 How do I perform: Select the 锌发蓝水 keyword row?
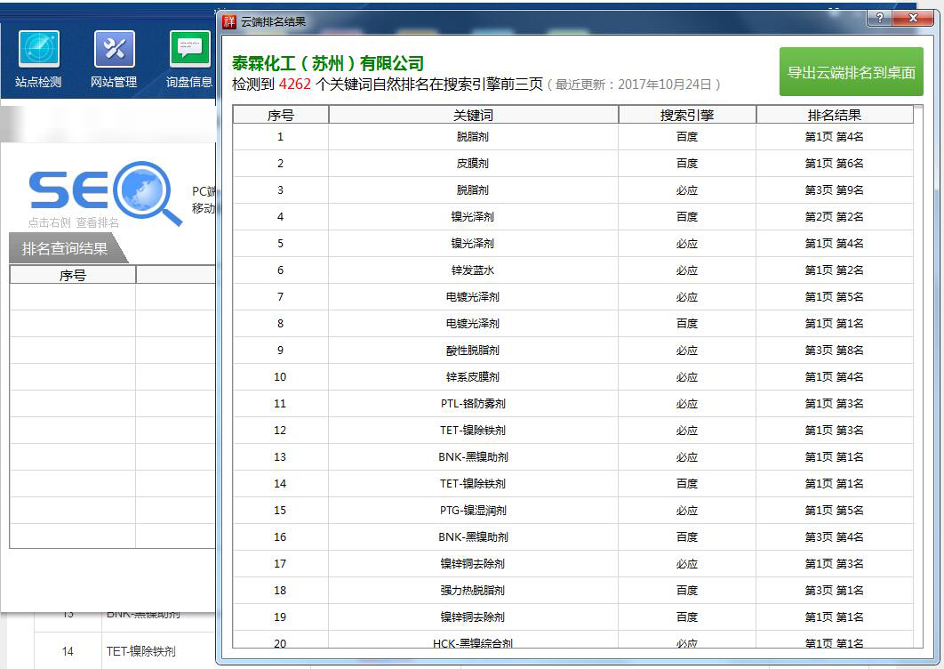[473, 270]
